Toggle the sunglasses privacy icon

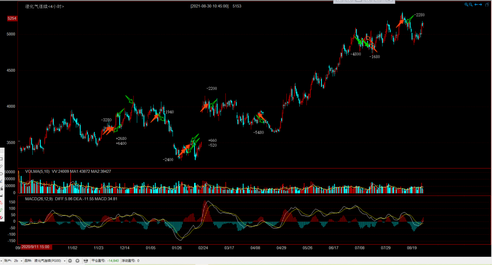tap(86, 260)
